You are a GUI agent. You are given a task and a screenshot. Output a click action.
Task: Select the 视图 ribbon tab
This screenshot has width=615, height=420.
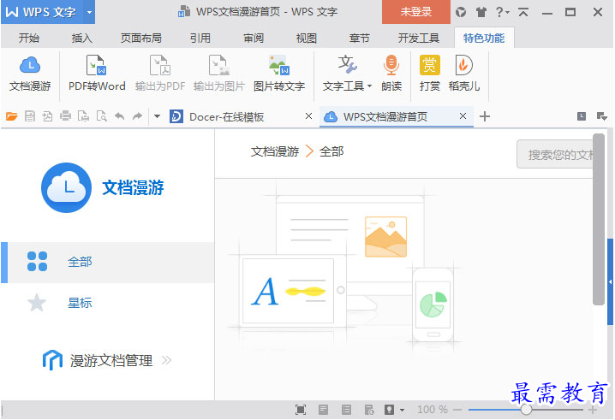[x=306, y=38]
